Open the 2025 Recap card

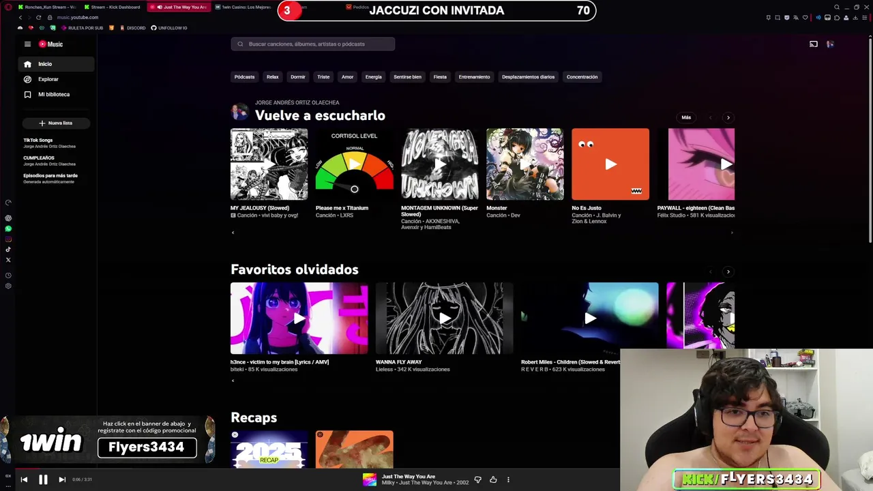(x=269, y=449)
